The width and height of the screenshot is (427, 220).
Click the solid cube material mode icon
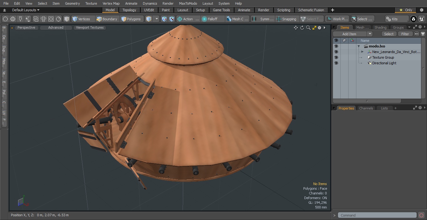[67, 19]
